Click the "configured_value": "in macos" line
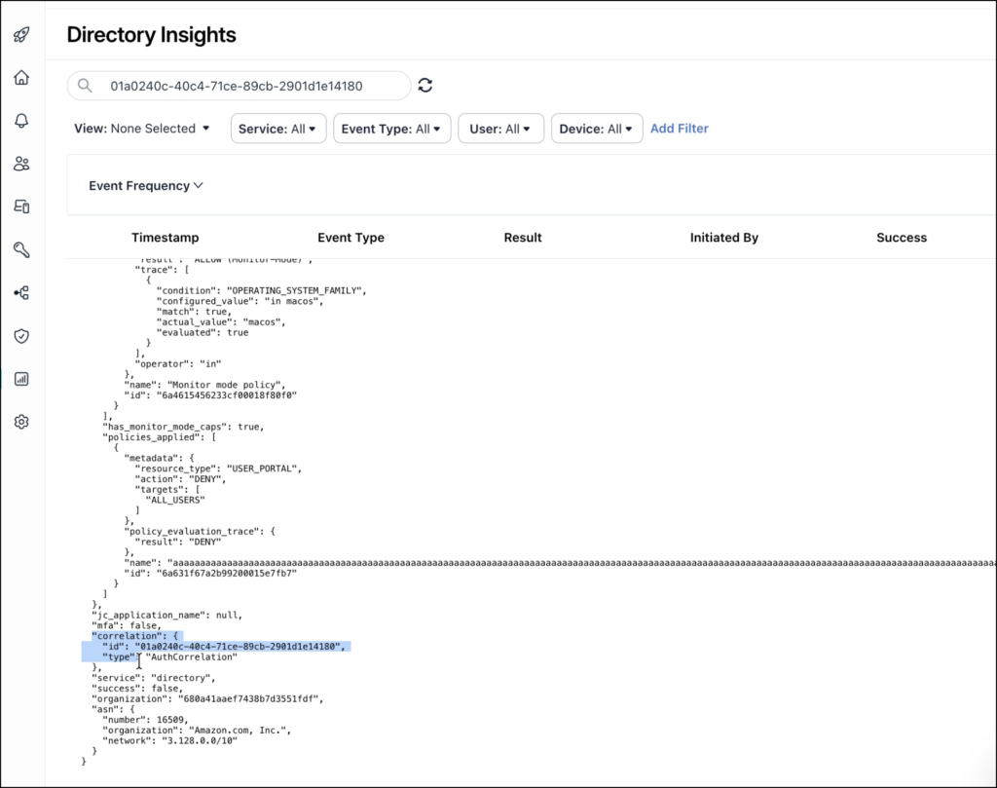997x788 pixels. point(240,301)
